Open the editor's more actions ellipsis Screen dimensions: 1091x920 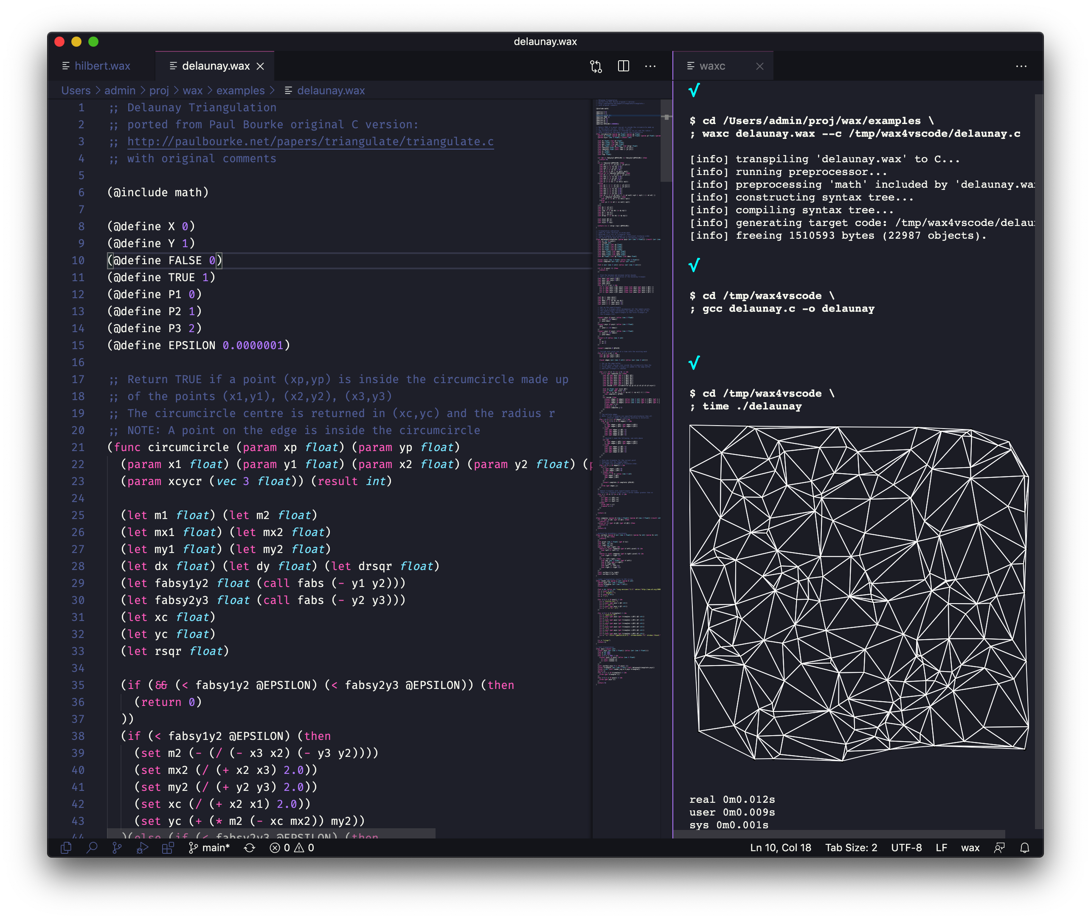(x=650, y=66)
